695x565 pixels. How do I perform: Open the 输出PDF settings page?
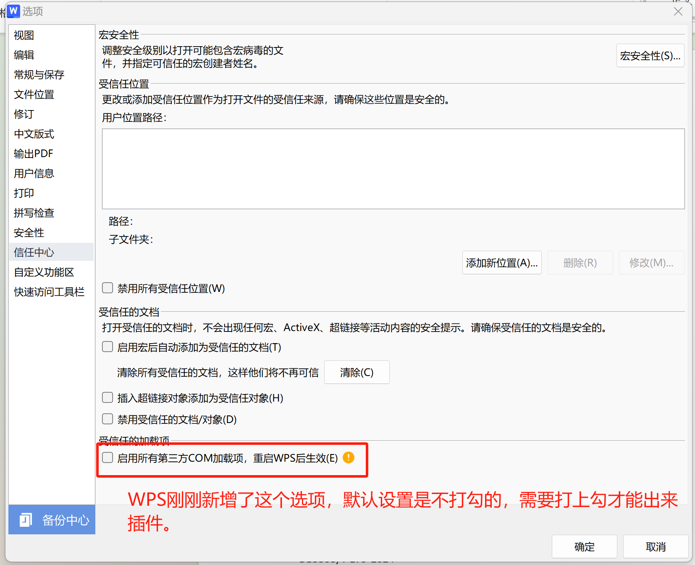34,154
